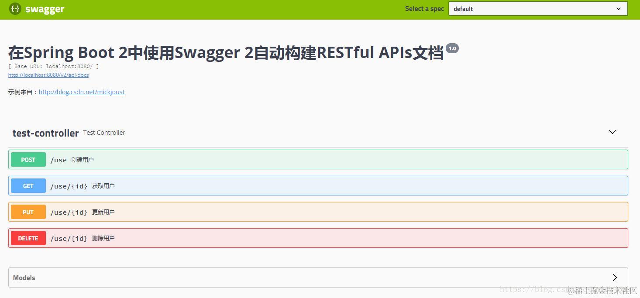Click the Swagger logo icon
640x298 pixels.
pyautogui.click(x=15, y=9)
